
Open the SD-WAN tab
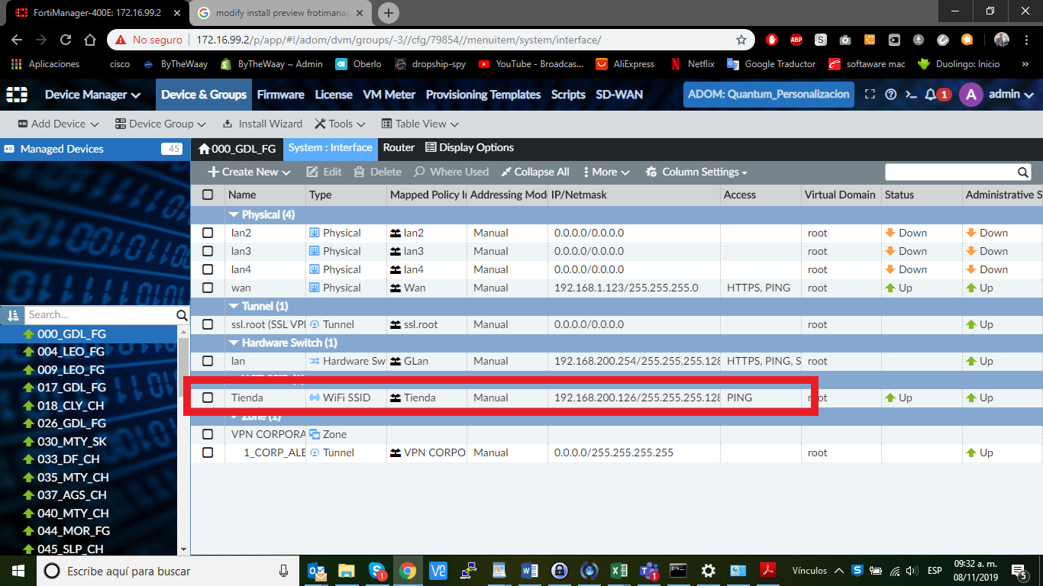619,95
